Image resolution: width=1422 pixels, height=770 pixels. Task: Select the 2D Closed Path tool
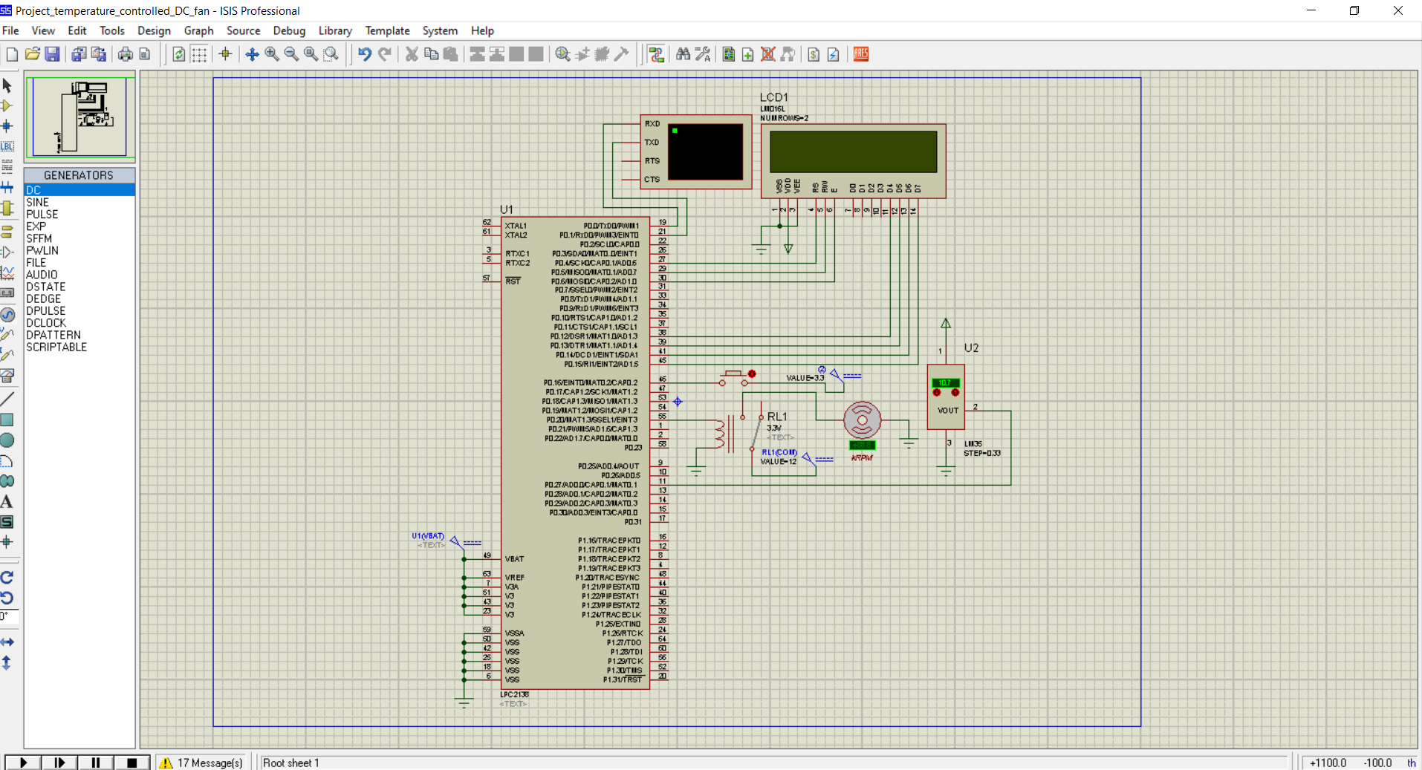coord(7,481)
